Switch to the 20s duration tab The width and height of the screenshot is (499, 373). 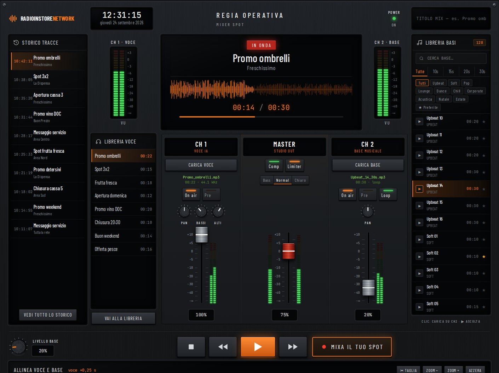click(467, 72)
